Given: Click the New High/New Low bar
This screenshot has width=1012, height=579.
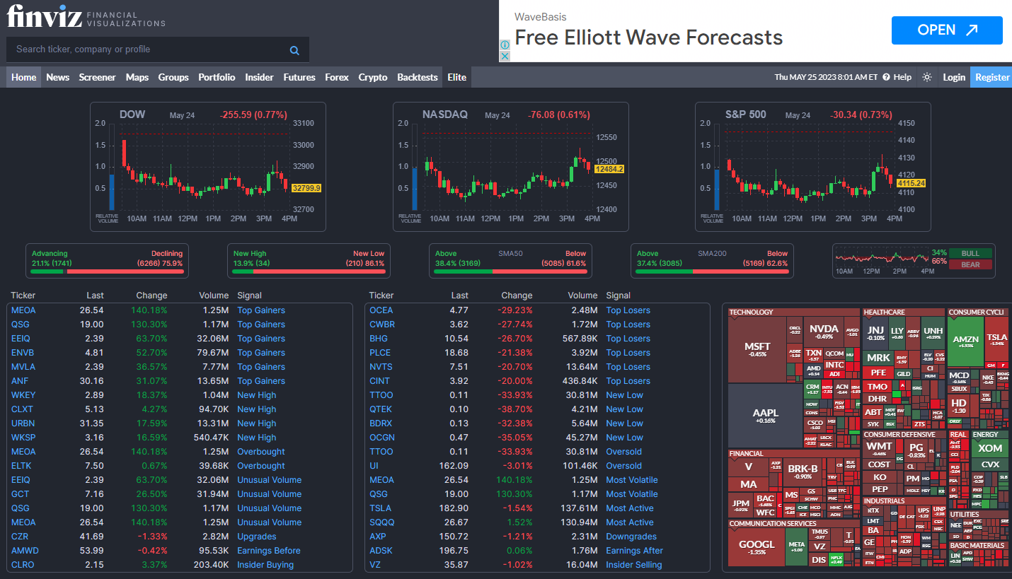Looking at the screenshot, I should click(309, 271).
